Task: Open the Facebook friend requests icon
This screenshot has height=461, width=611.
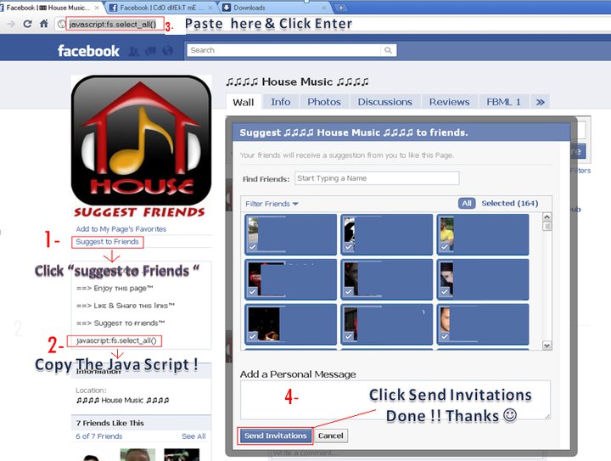Action: tap(133, 51)
